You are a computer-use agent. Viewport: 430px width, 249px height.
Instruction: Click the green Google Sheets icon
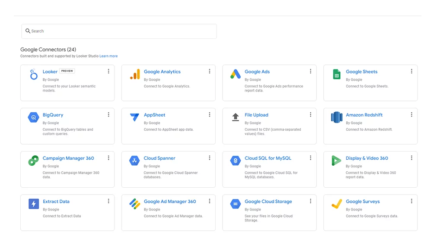(337, 74)
